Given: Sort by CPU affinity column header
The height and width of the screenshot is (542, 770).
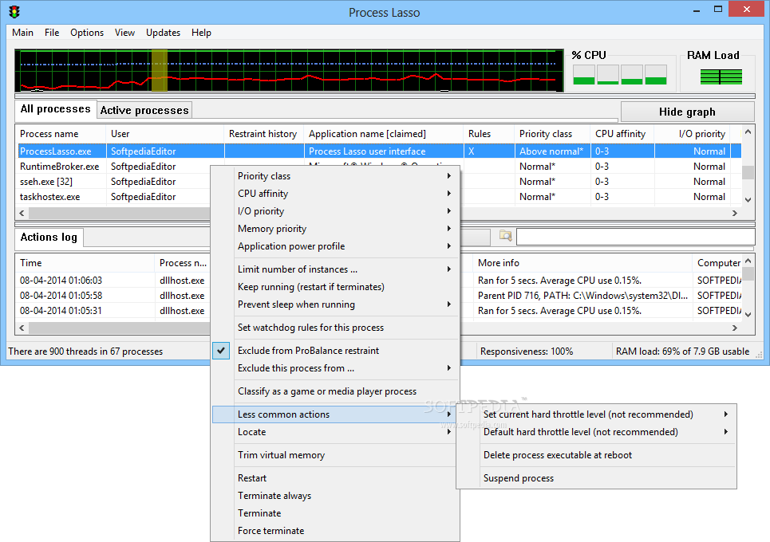Looking at the screenshot, I should [x=622, y=134].
